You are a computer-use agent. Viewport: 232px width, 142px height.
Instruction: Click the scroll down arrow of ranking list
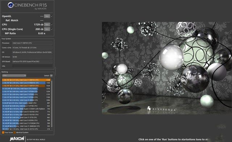(x=51, y=129)
